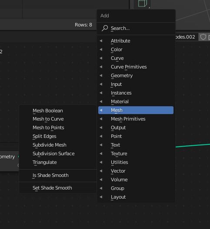Click the arrow beside Curve Primitives
The width and height of the screenshot is (210, 229).
(101, 67)
